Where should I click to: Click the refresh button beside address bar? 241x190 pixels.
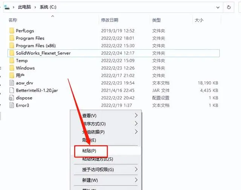(229, 7)
